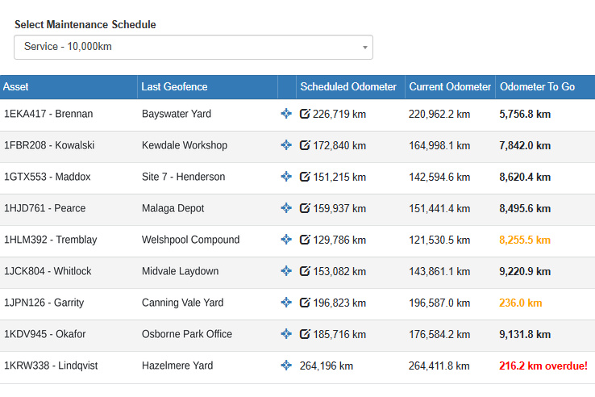The height and width of the screenshot is (397, 595).
Task: Edit scheduled odometer 172,840 km for Kowalski
Action: coord(305,145)
